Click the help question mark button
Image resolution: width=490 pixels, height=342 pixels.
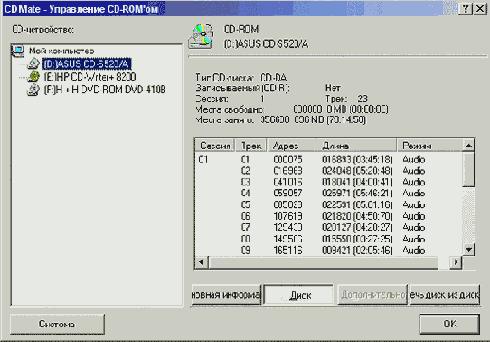465,9
